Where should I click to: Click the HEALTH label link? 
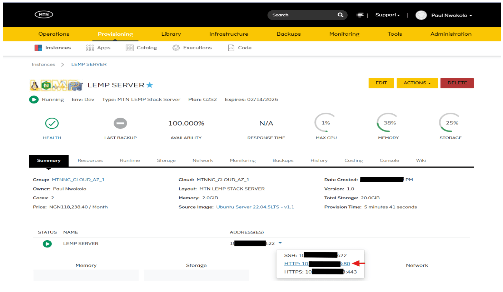[x=52, y=138]
